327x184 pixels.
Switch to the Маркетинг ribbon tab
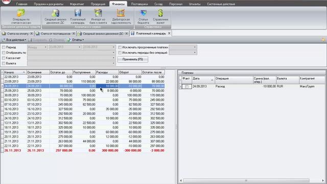[77, 4]
